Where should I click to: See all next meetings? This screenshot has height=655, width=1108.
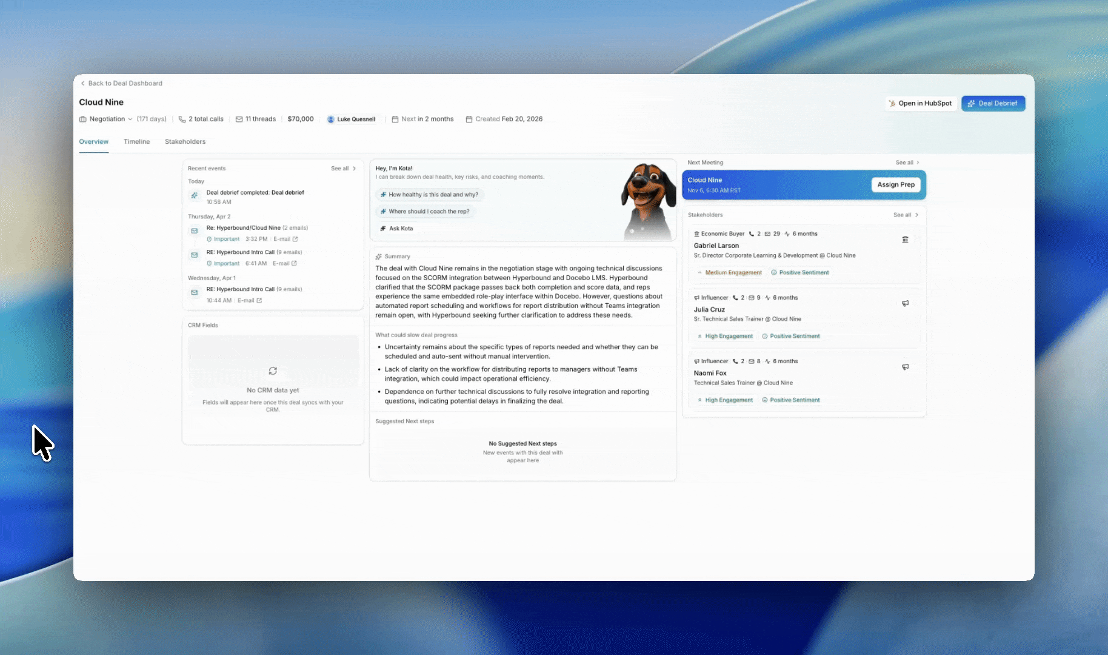pyautogui.click(x=907, y=163)
